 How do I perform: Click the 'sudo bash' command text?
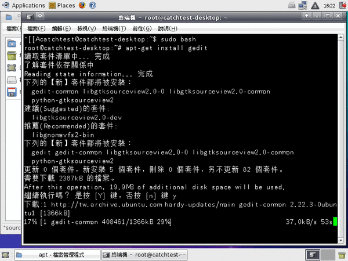pyautogui.click(x=178, y=39)
